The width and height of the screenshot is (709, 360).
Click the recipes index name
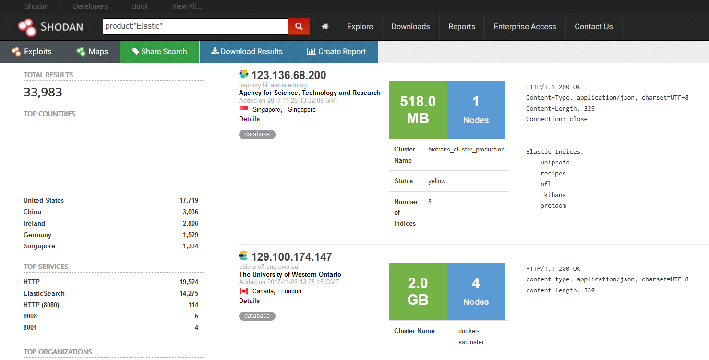click(x=553, y=173)
